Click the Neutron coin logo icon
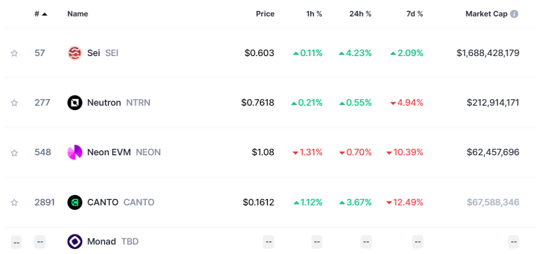 [x=75, y=103]
